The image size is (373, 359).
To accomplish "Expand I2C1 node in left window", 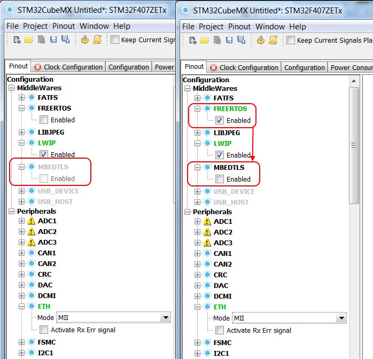I will [x=22, y=353].
